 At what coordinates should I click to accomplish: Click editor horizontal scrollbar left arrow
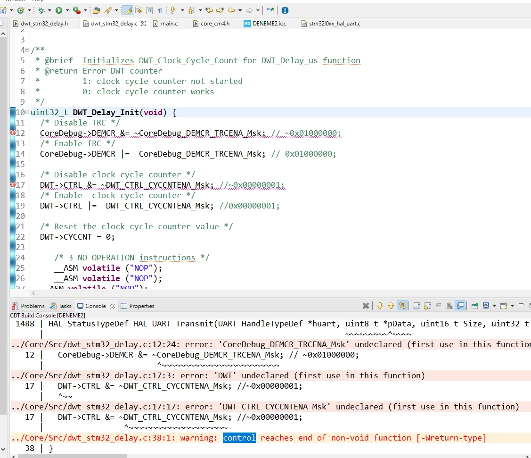(33, 293)
